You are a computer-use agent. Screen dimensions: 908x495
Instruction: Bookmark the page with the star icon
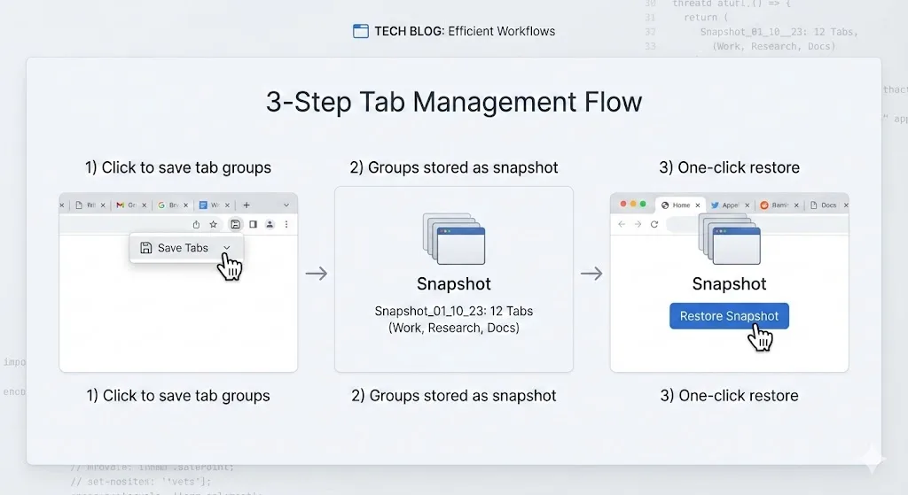click(x=213, y=224)
